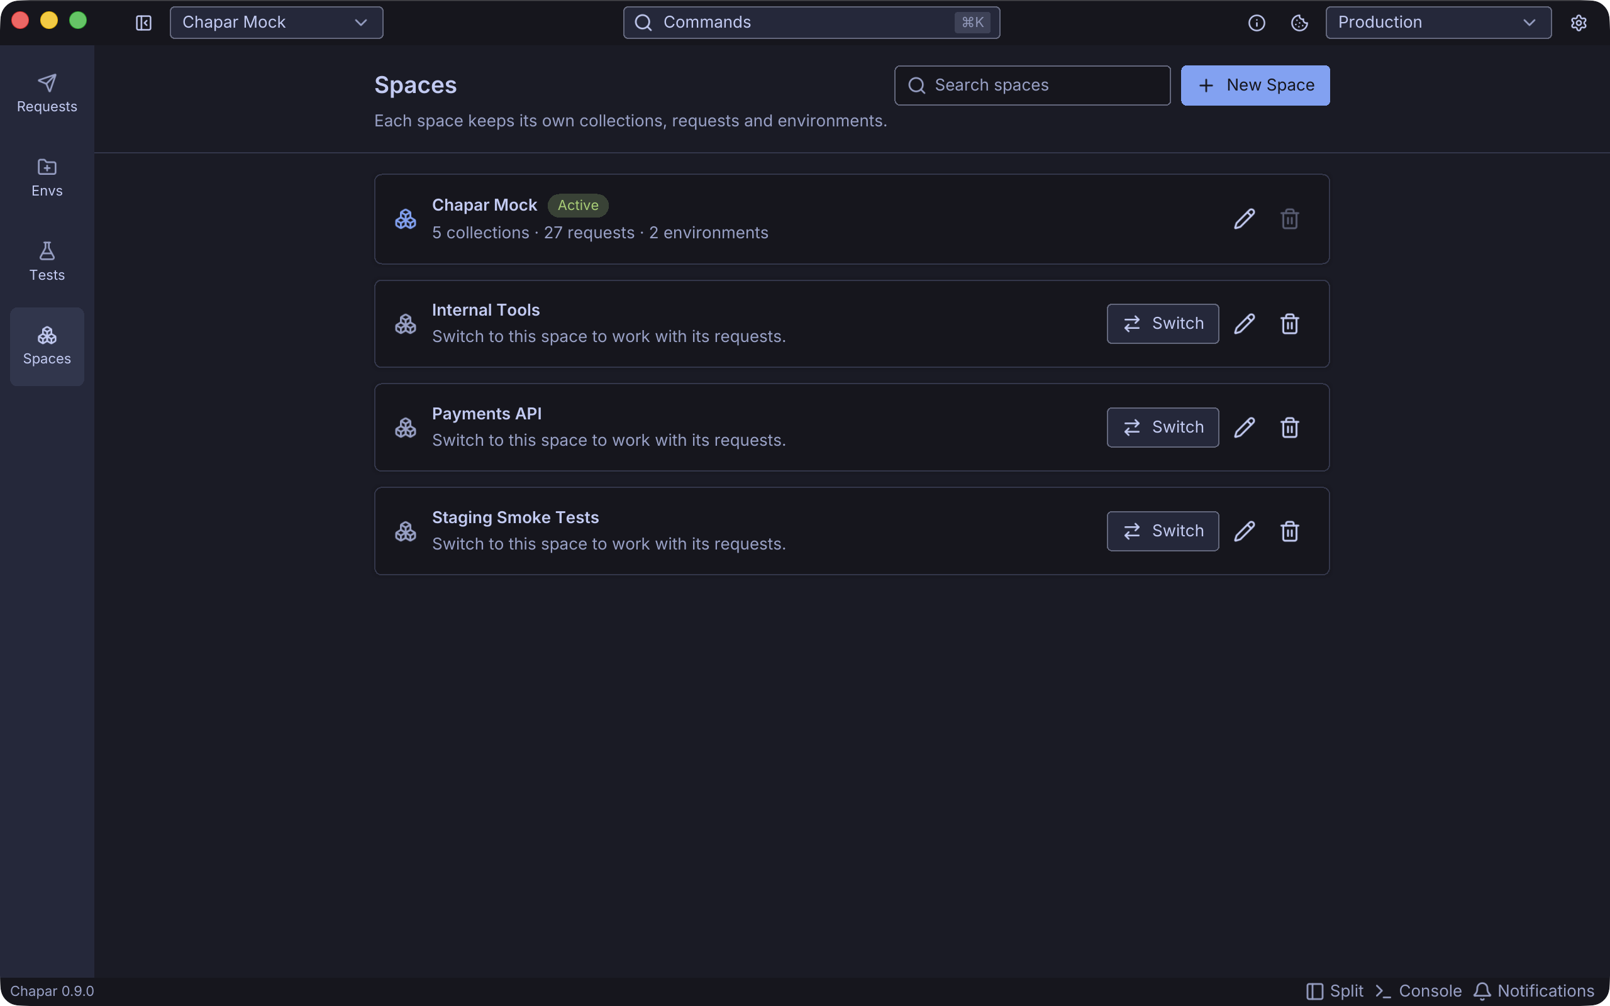Delete the Staging Smoke Tests space
The height and width of the screenshot is (1006, 1610).
1289,532
